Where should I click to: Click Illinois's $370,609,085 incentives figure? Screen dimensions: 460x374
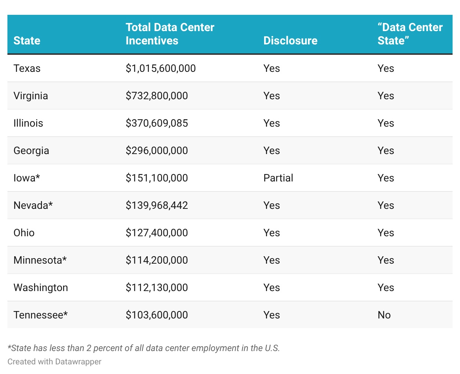click(157, 123)
